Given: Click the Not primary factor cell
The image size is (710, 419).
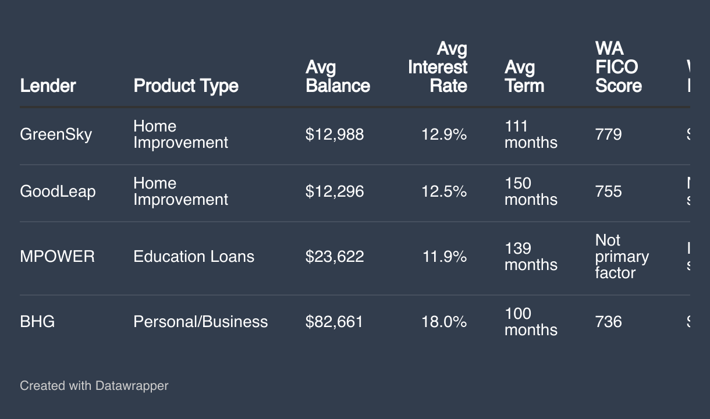Looking at the screenshot, I should click(x=622, y=257).
